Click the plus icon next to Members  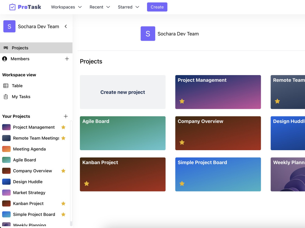tap(67, 59)
